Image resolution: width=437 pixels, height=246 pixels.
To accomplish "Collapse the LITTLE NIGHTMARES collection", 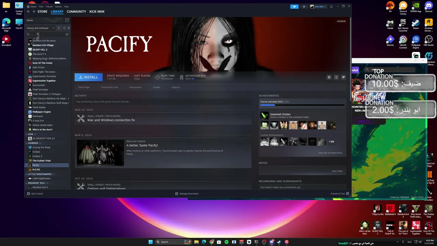I will point(27,174).
